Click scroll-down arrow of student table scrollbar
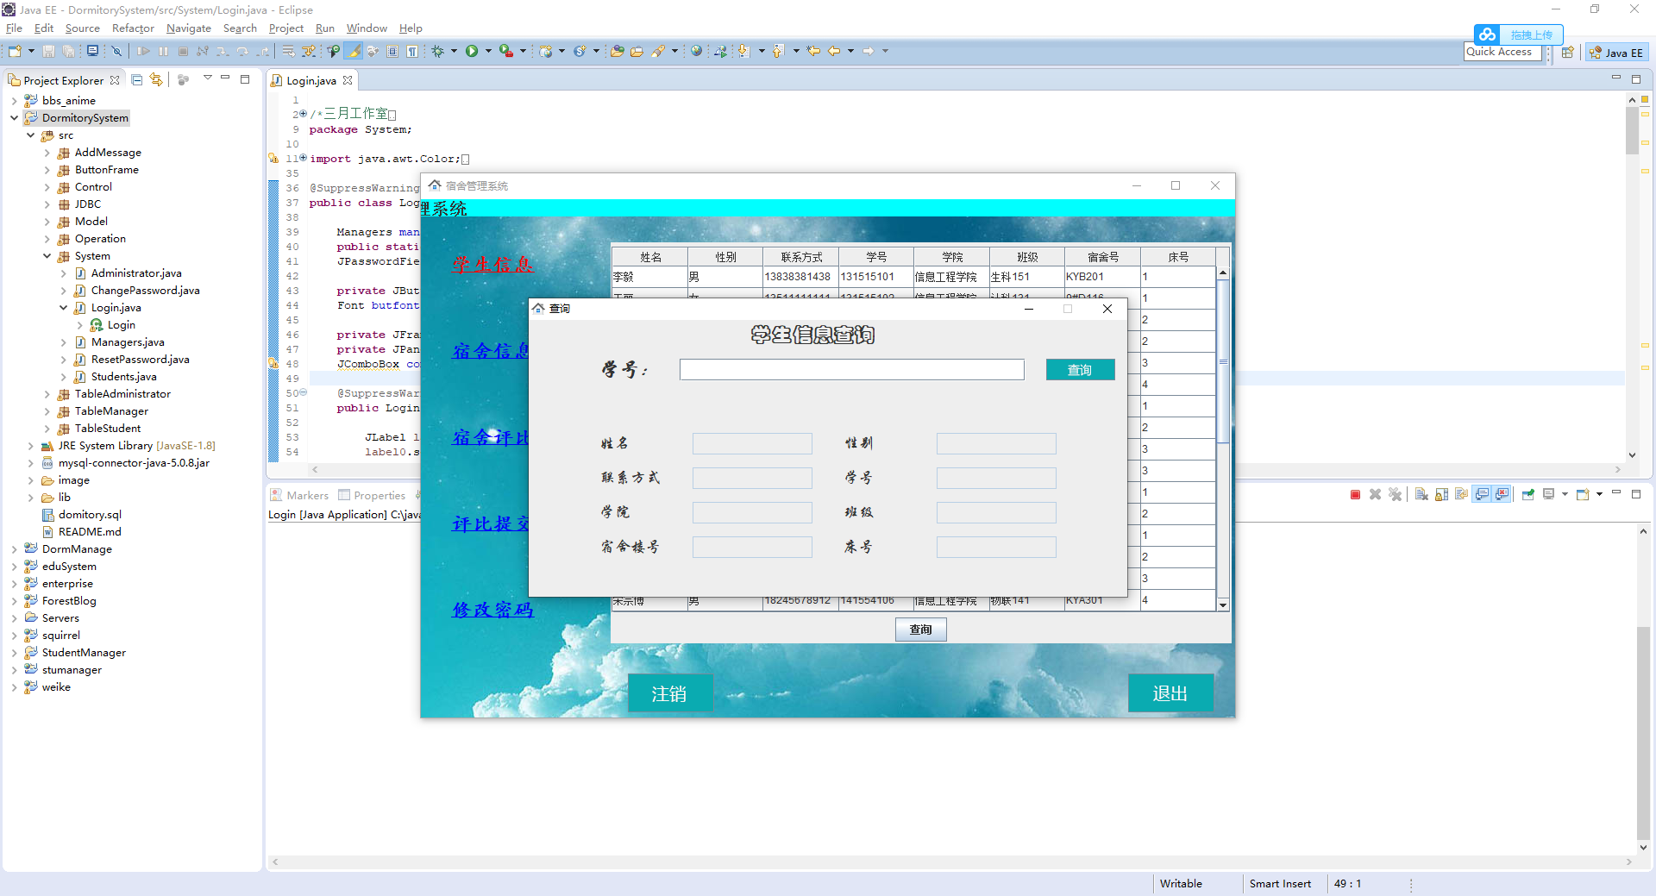1656x896 pixels. pos(1223,605)
